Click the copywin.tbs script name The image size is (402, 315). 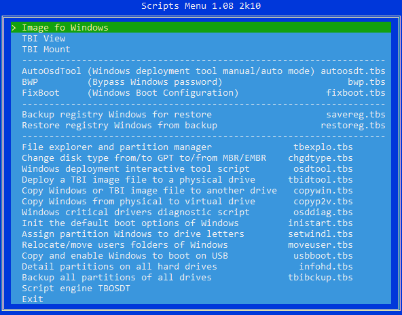tap(323, 191)
